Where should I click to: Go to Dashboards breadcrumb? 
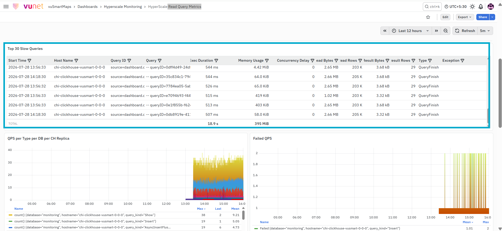click(88, 7)
